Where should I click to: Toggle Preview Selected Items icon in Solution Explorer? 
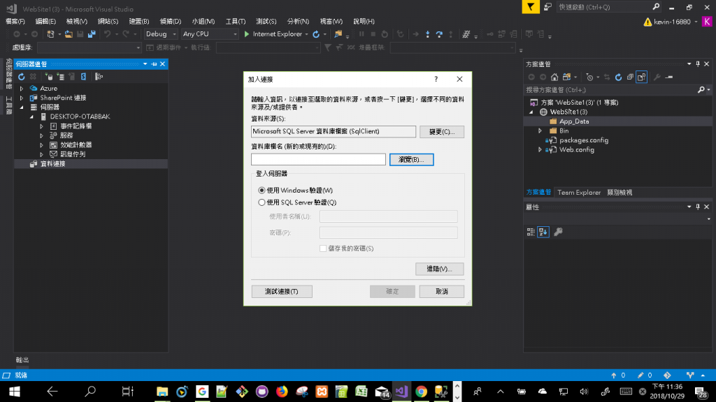tap(642, 77)
